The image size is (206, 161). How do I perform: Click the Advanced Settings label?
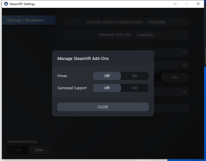(22, 142)
